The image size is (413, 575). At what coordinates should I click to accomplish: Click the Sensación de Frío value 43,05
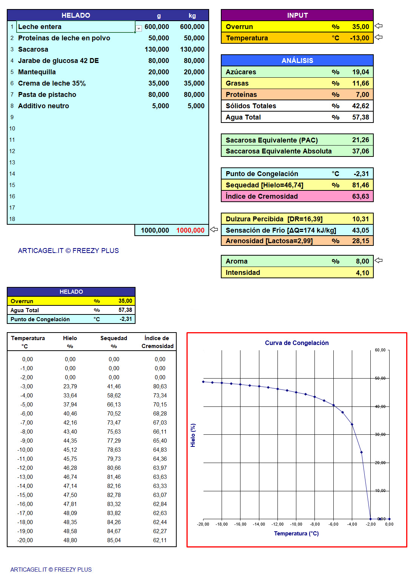[x=361, y=230]
